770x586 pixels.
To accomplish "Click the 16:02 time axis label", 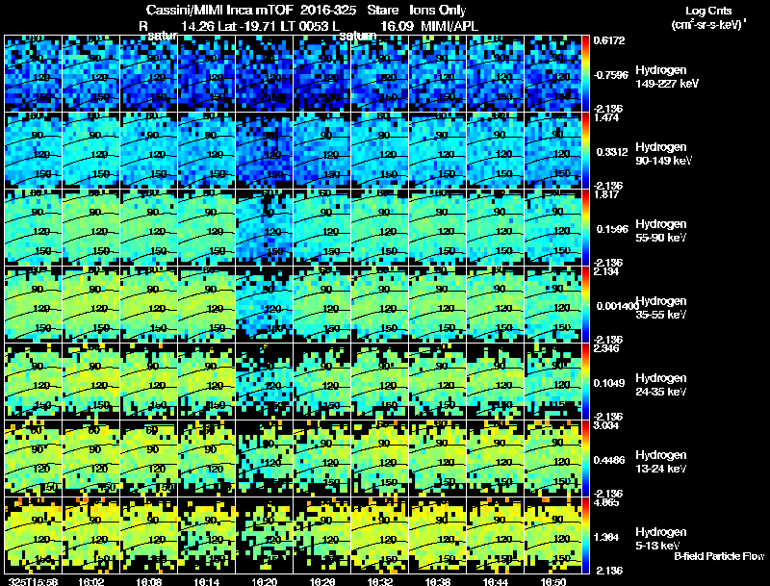I will (x=91, y=581).
